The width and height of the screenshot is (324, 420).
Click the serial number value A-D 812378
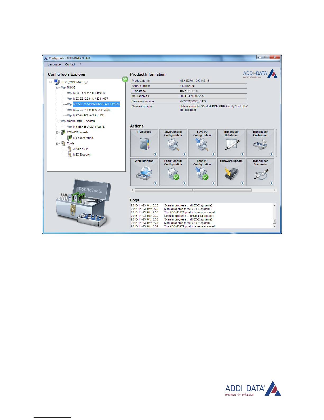pyautogui.click(x=187, y=86)
